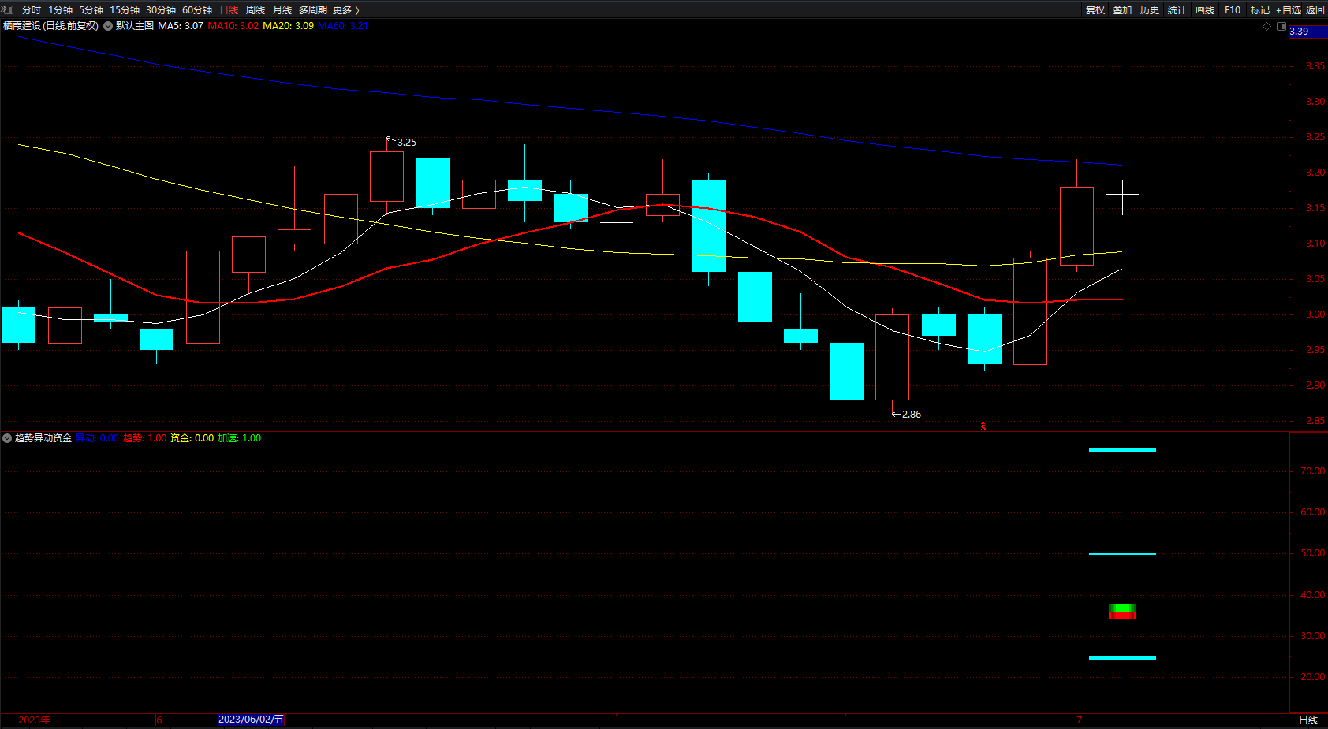Screen dimensions: 1328x729
Task: Add stock with +自选 button
Action: pos(1289,10)
